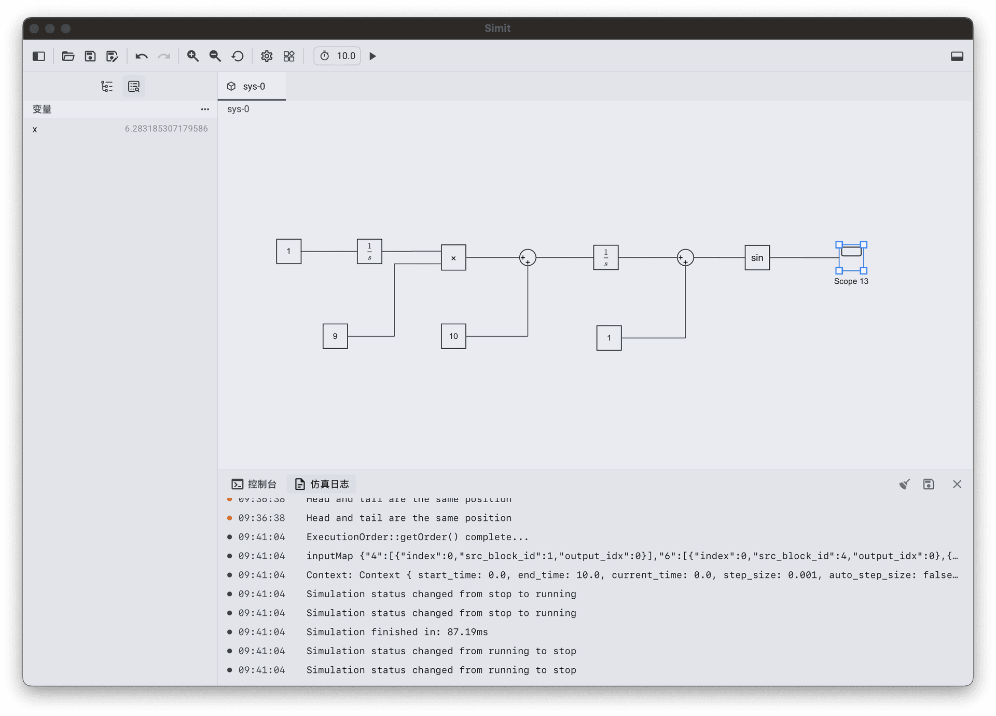Open simulation settings via the gear icon
996x716 pixels.
click(267, 56)
